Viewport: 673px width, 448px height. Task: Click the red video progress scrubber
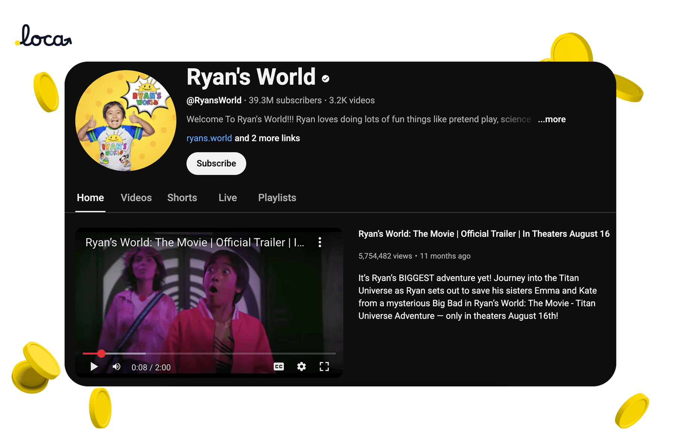tap(101, 353)
